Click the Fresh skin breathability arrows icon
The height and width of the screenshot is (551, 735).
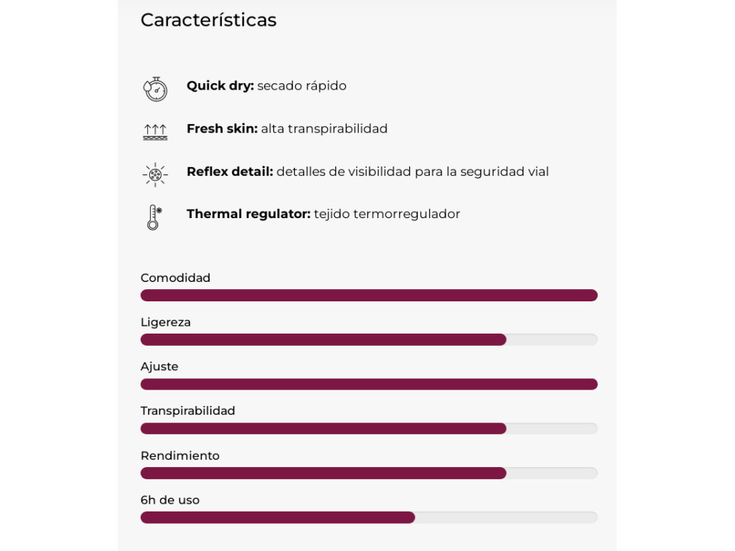coord(155,132)
